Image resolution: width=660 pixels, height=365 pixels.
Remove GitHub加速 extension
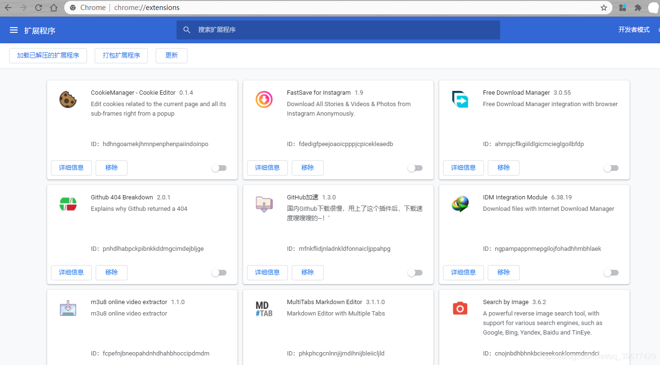tap(307, 272)
